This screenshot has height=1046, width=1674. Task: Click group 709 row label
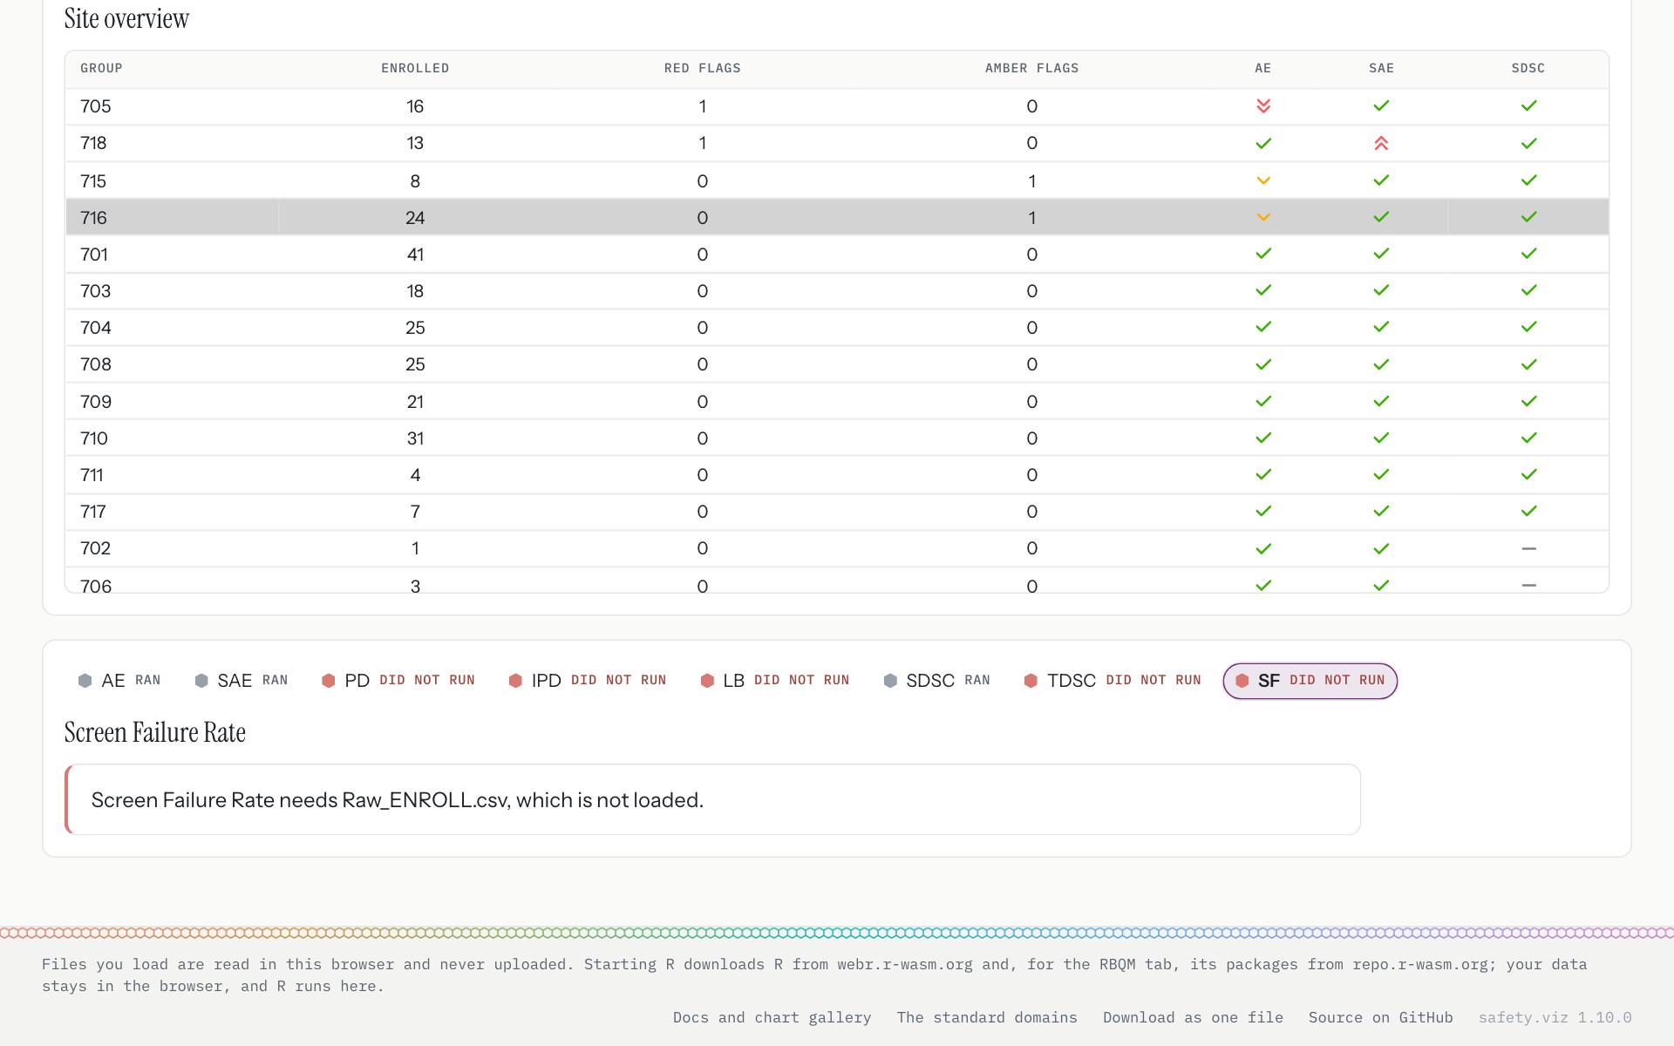(x=95, y=402)
